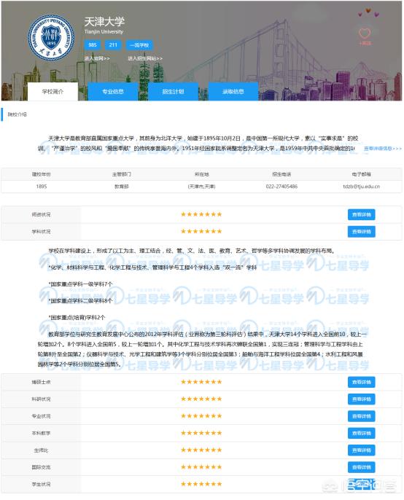Click the 所在地 column header
This screenshot has height=500, width=404.
(202, 174)
